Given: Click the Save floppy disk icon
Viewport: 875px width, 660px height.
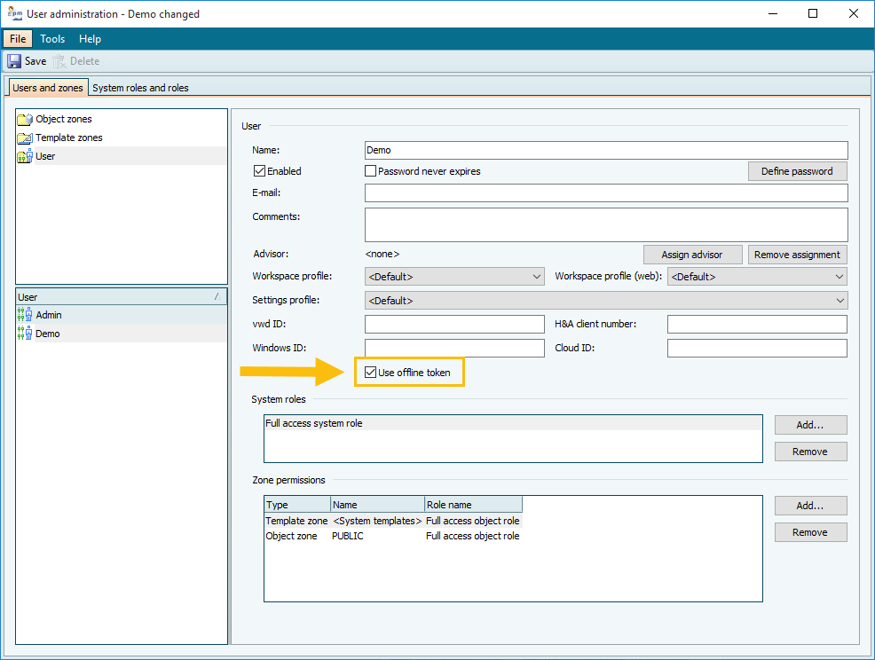Looking at the screenshot, I should 14,61.
